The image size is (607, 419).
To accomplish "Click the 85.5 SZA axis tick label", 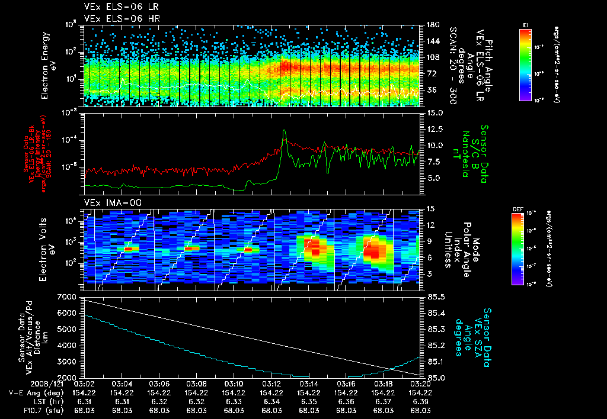I will coord(436,297).
